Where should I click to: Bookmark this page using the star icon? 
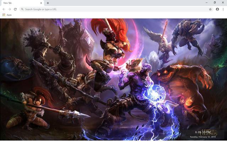click(210, 9)
